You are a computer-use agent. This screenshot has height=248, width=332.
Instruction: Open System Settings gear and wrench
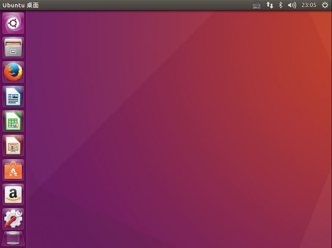coord(13,219)
